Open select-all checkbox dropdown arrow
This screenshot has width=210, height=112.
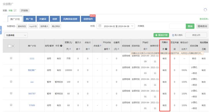point(13,46)
